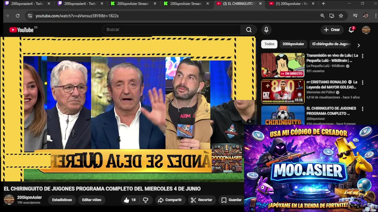Open the Transmisión en vivo de Lulu title
378x212 pixels.
[332, 58]
